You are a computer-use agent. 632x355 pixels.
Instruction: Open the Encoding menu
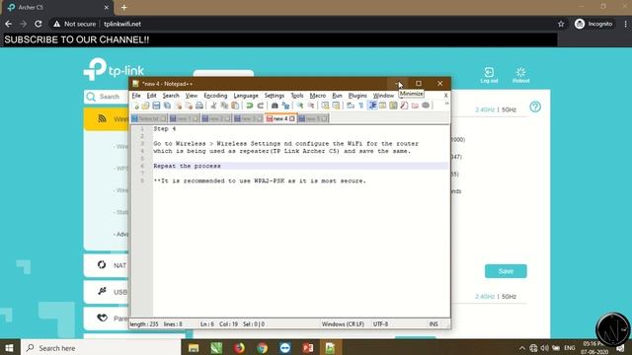coord(215,96)
